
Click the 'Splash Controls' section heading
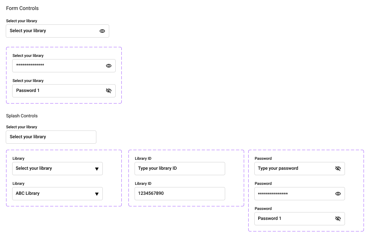22,116
